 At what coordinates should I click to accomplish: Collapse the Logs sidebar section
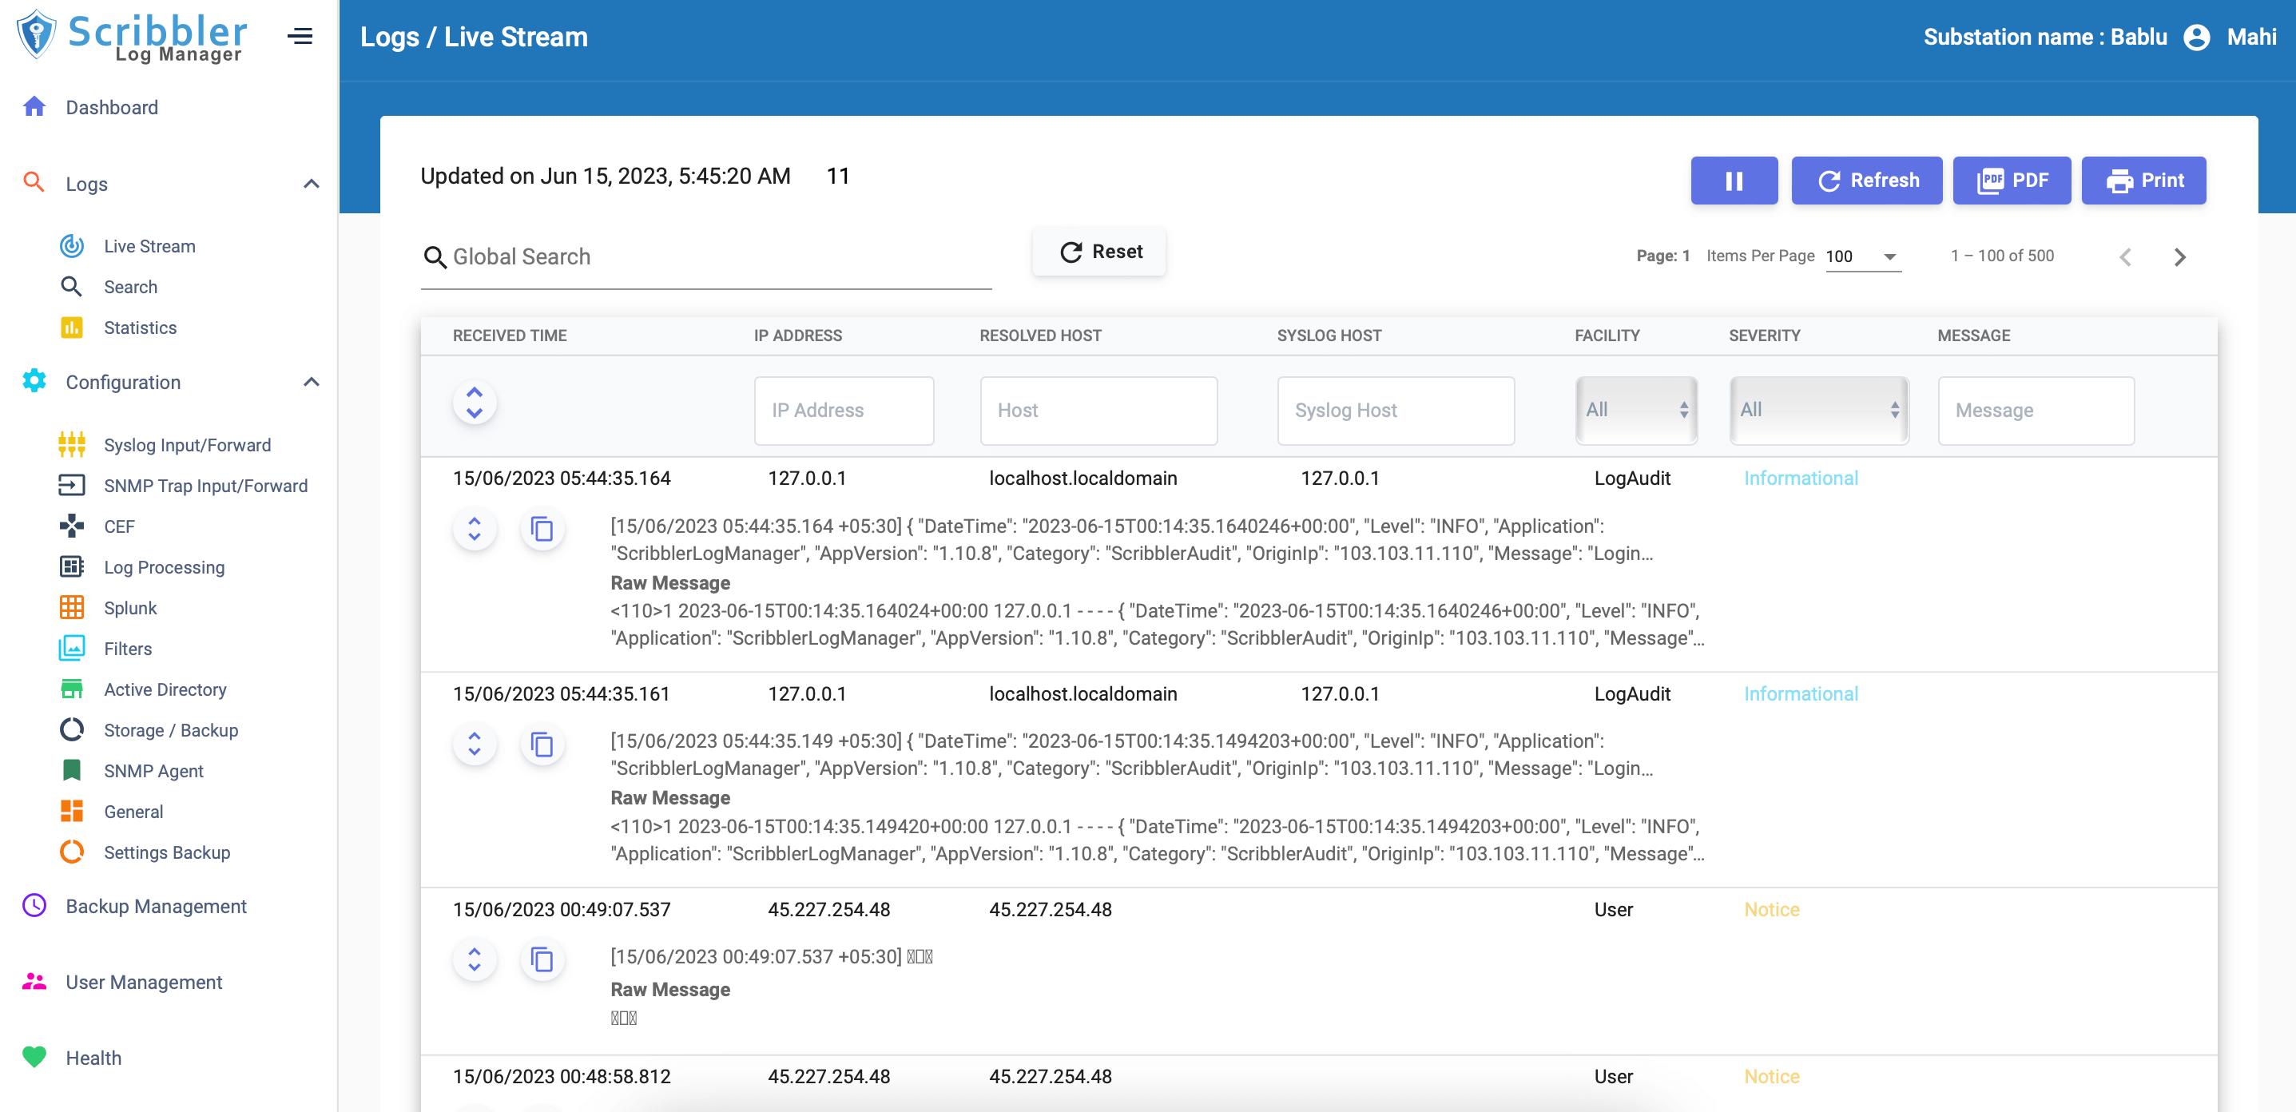pyautogui.click(x=310, y=183)
